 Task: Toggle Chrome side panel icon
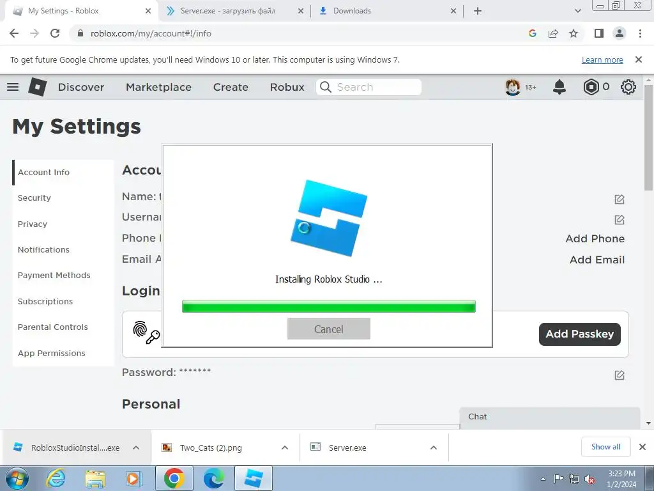(599, 33)
